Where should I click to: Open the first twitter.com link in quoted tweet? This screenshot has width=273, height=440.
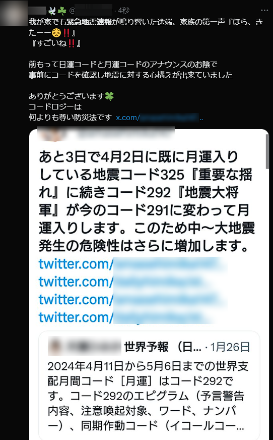(132, 264)
